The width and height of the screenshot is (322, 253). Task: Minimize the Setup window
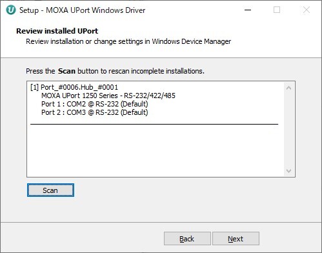pos(248,10)
